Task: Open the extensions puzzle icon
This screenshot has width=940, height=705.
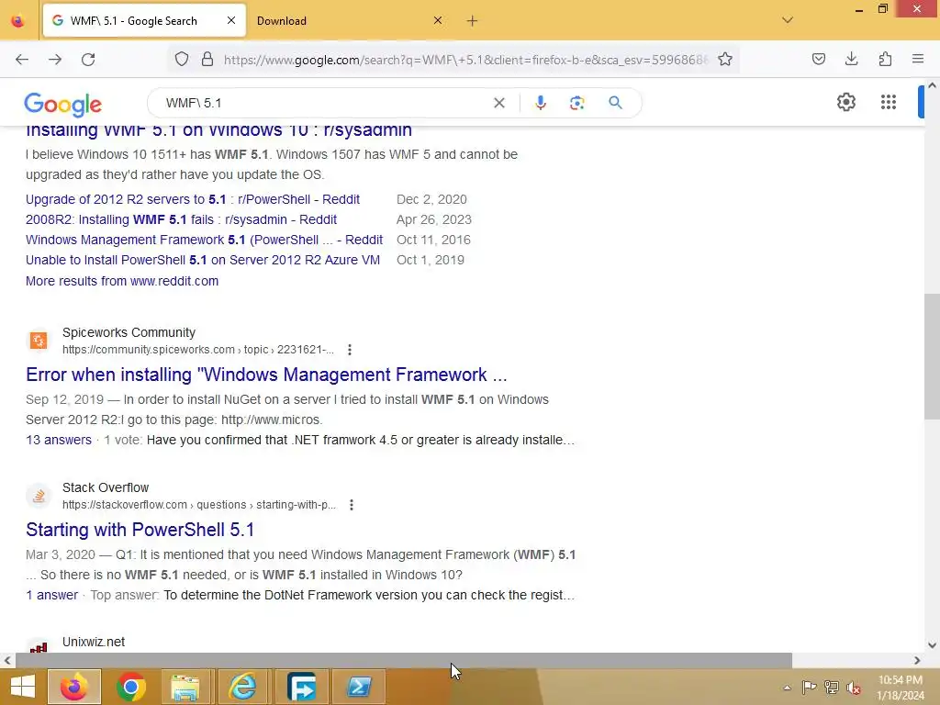Action: point(886,60)
